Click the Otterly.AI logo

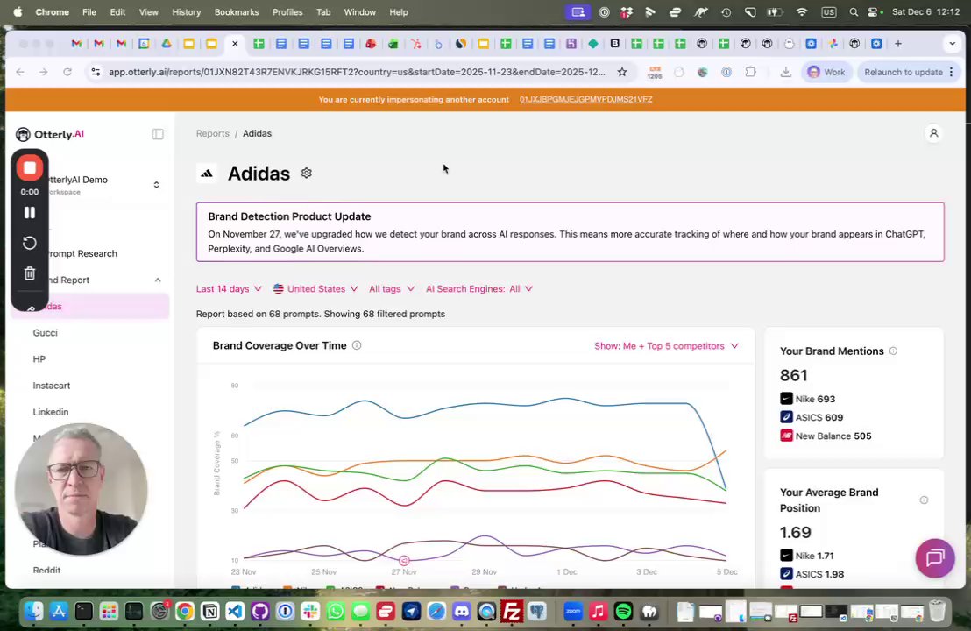pyautogui.click(x=50, y=134)
